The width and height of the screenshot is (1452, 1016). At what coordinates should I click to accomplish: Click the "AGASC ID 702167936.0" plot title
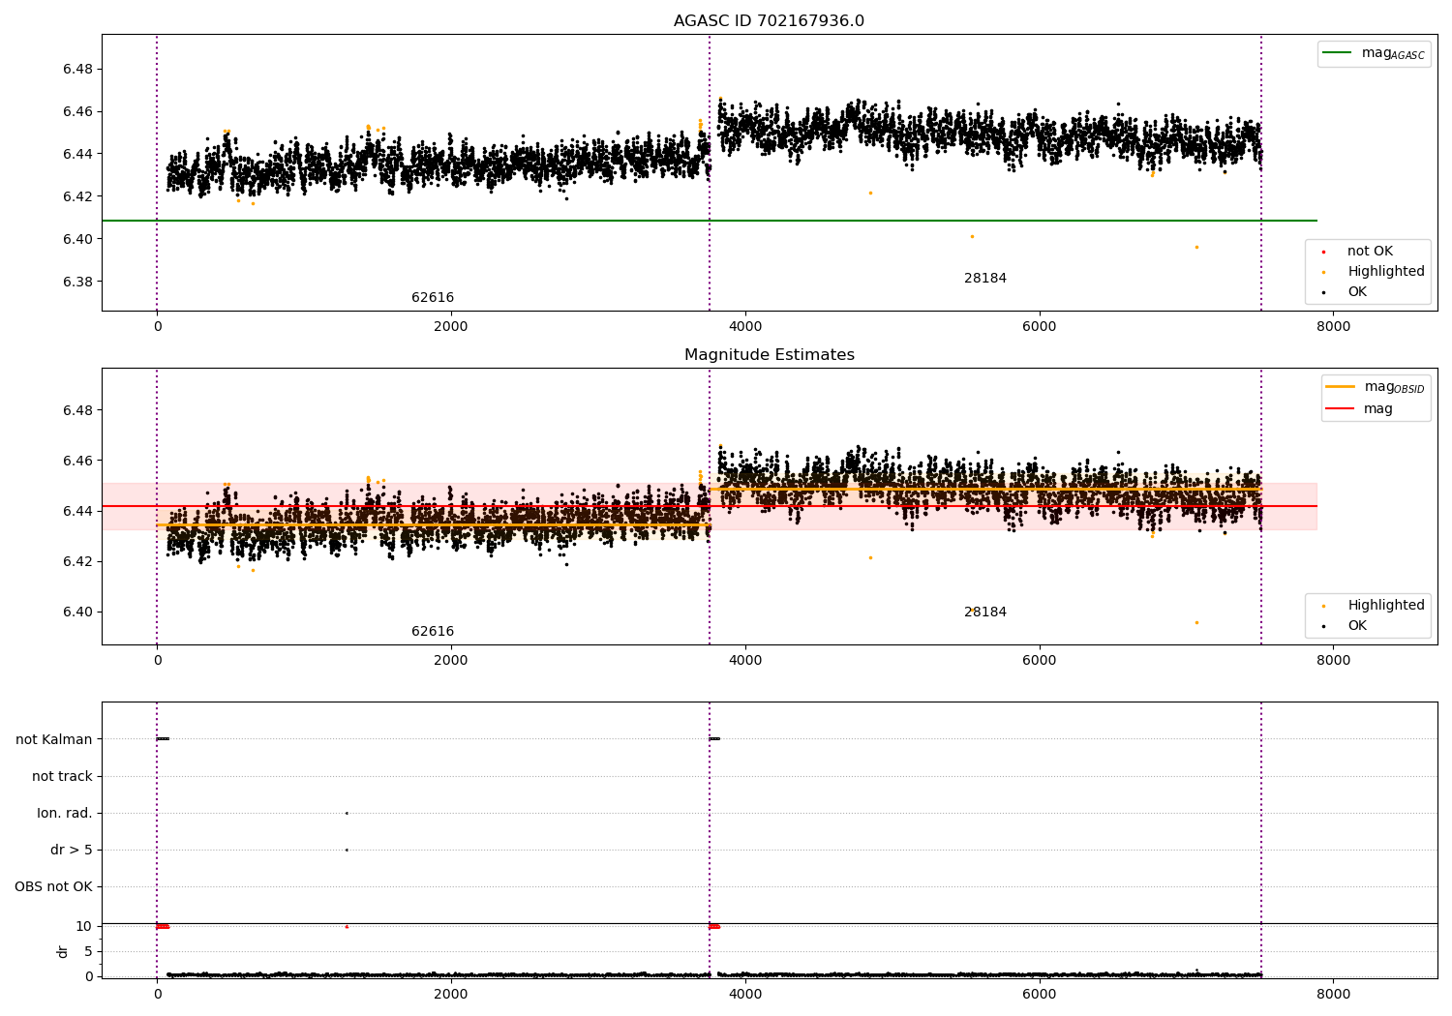click(769, 21)
